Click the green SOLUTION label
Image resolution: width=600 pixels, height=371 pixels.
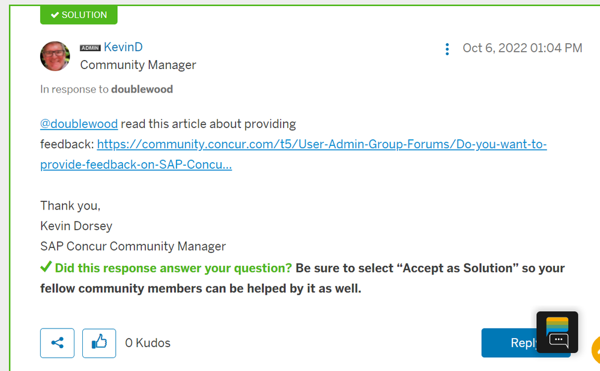click(x=79, y=15)
